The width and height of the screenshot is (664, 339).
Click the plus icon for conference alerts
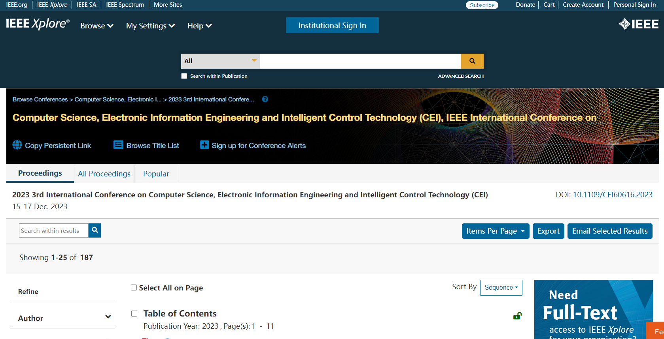coord(204,145)
